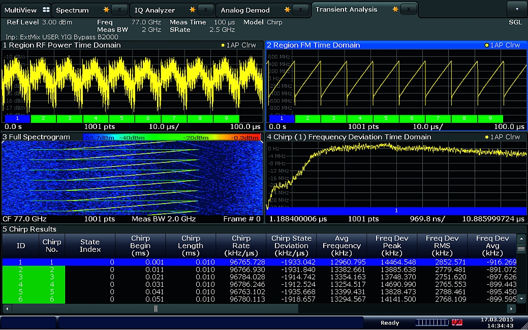This screenshot has height=330, width=528.
Task: Click the MultiView grid icon
Action: 46,10
